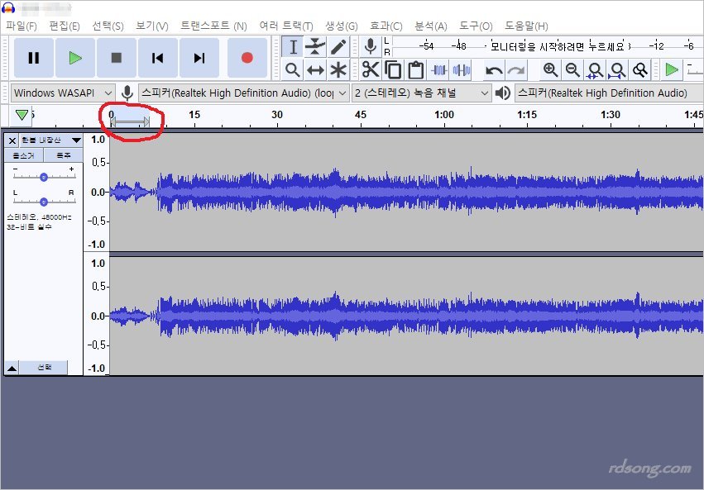Screen dimensions: 704x490
Task: Click the track gain slider knob
Action: [43, 176]
